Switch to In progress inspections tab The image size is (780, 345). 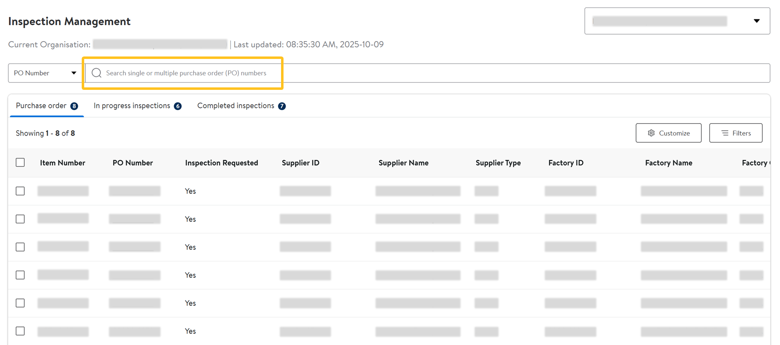click(x=132, y=106)
